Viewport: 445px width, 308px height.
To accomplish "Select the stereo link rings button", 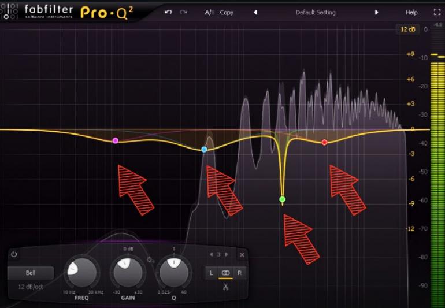I will [225, 273].
